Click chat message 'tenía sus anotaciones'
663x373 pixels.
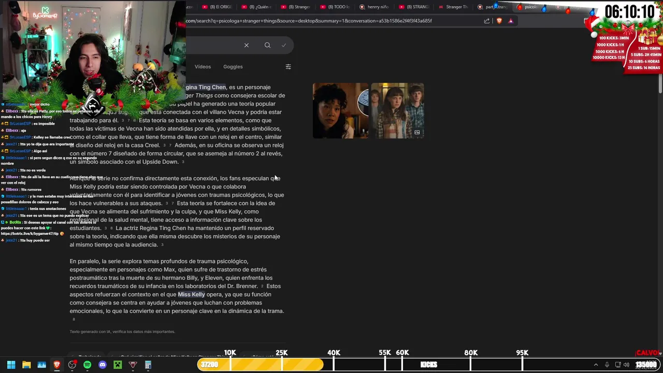coord(48,209)
